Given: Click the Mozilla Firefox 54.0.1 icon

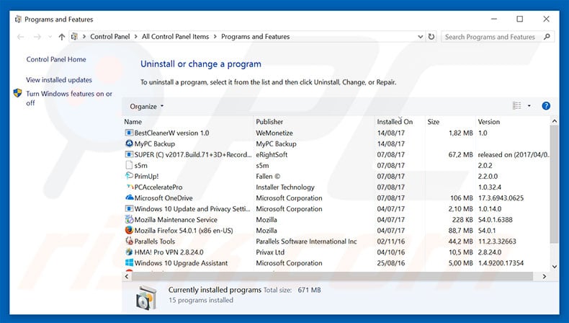Looking at the screenshot, I should click(x=129, y=230).
